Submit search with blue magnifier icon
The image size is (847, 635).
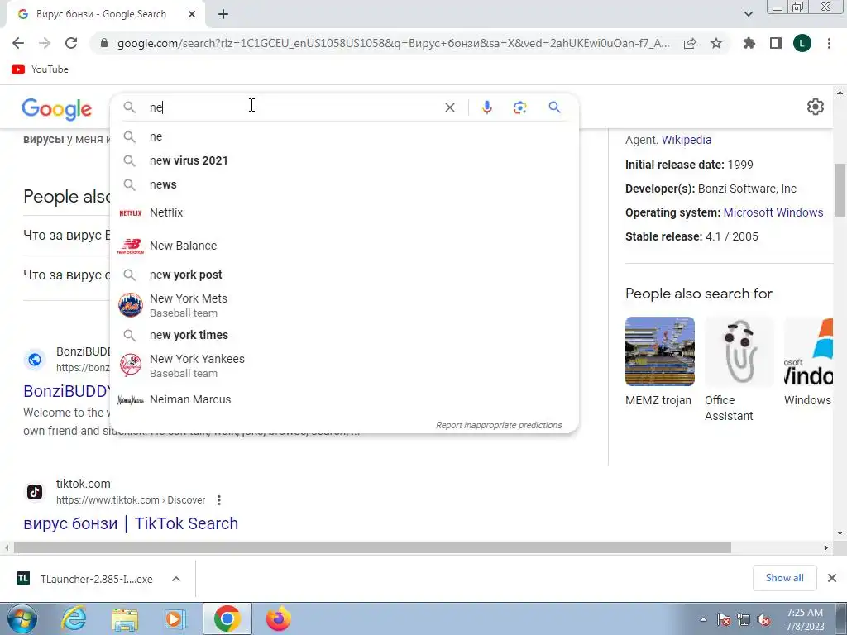coord(554,107)
